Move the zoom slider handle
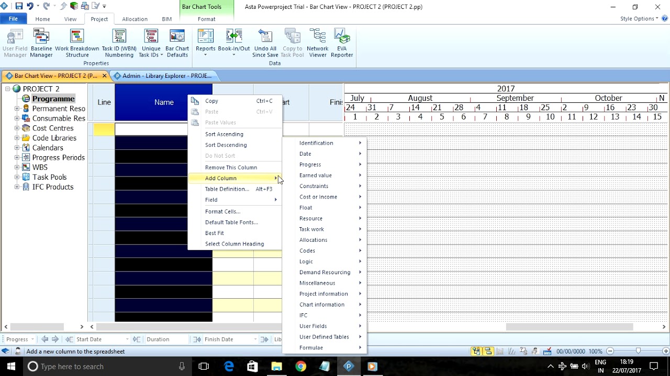Image resolution: width=670 pixels, height=376 pixels. tap(638, 351)
